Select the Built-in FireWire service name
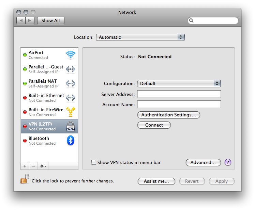255x210 pixels. coord(46,110)
